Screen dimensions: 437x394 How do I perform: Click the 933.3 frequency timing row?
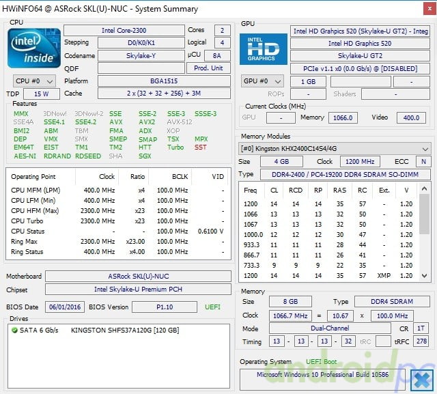pos(329,245)
